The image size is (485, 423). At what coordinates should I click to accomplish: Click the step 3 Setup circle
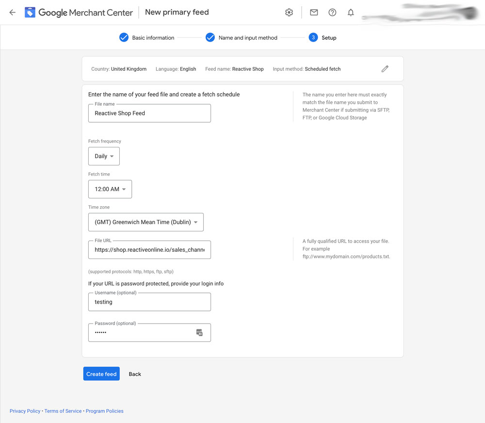313,37
